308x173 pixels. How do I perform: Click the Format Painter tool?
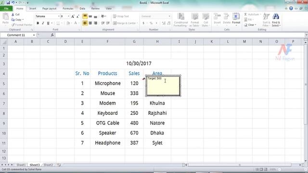[x=22, y=25]
